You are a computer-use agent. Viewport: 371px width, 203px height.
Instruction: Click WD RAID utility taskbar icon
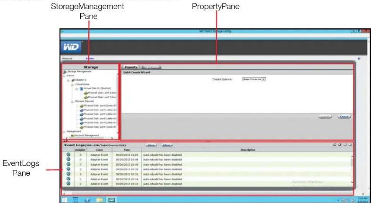111,200
